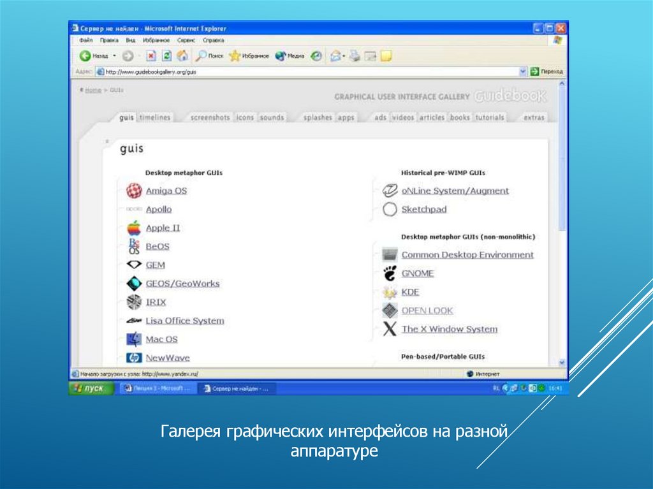653x489 pixels.
Task: Click the пуск Start button
Action: click(91, 388)
